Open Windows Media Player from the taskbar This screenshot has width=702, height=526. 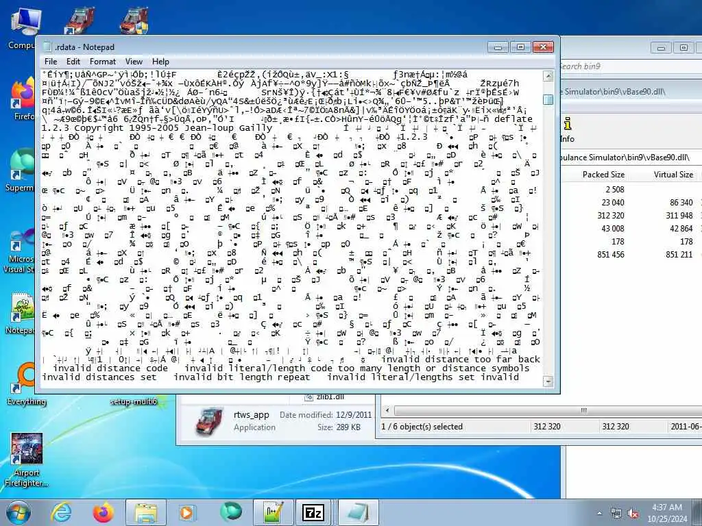[186, 512]
